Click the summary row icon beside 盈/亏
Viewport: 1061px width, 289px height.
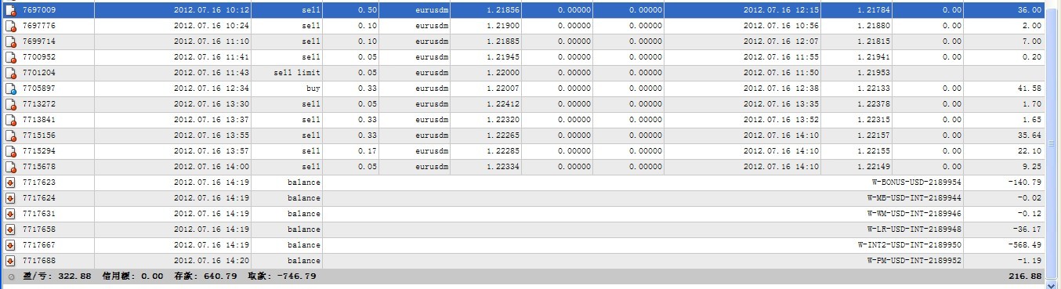tap(11, 276)
